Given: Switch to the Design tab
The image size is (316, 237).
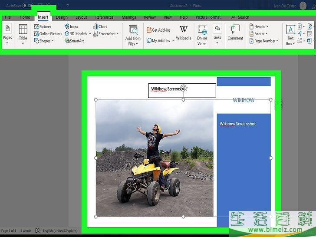Looking at the screenshot, I should [62, 17].
